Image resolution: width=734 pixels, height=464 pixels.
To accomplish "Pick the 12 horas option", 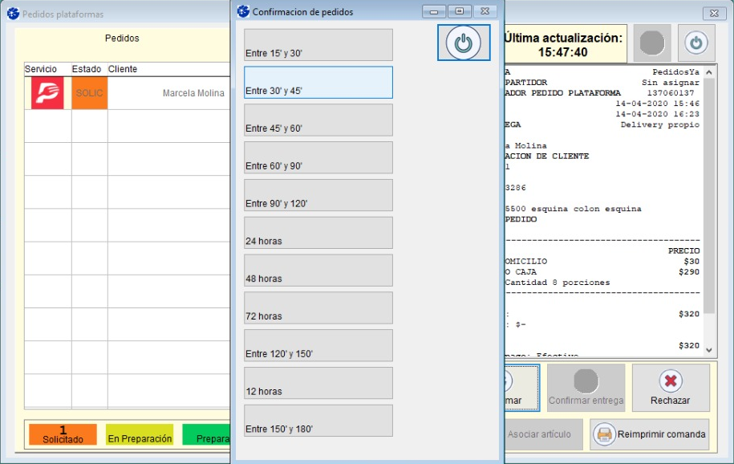I will [x=318, y=383].
